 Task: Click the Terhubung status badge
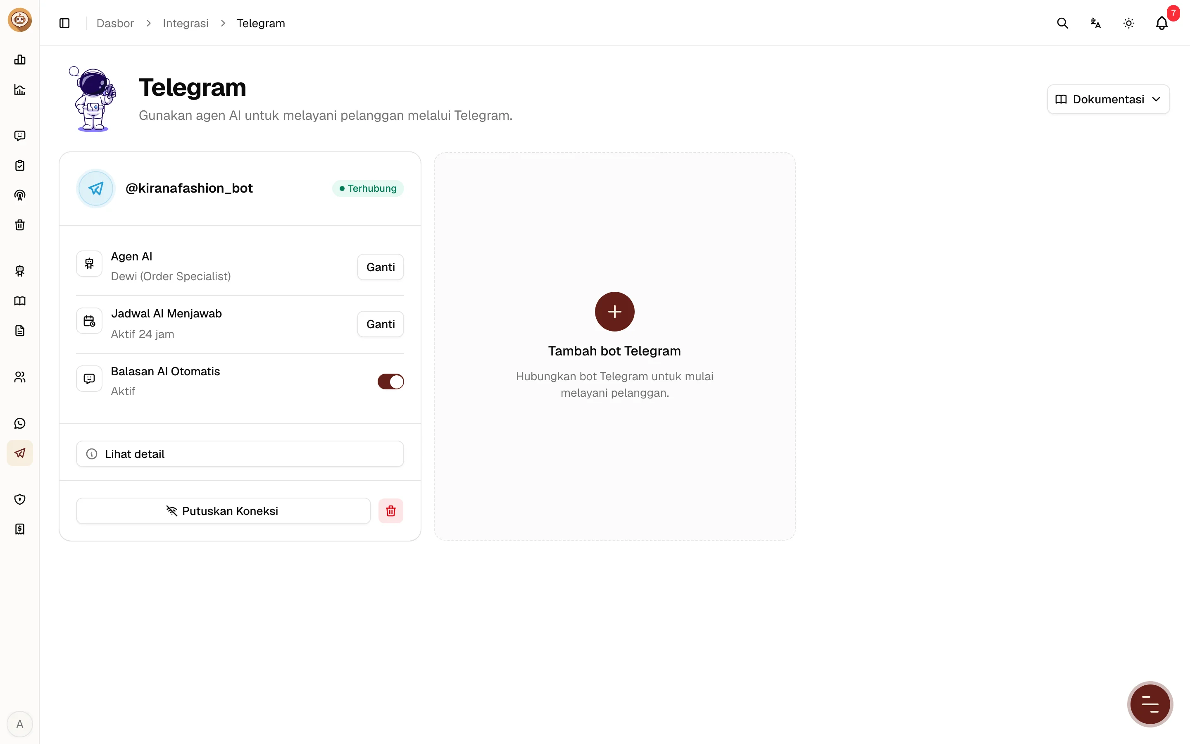[368, 188]
